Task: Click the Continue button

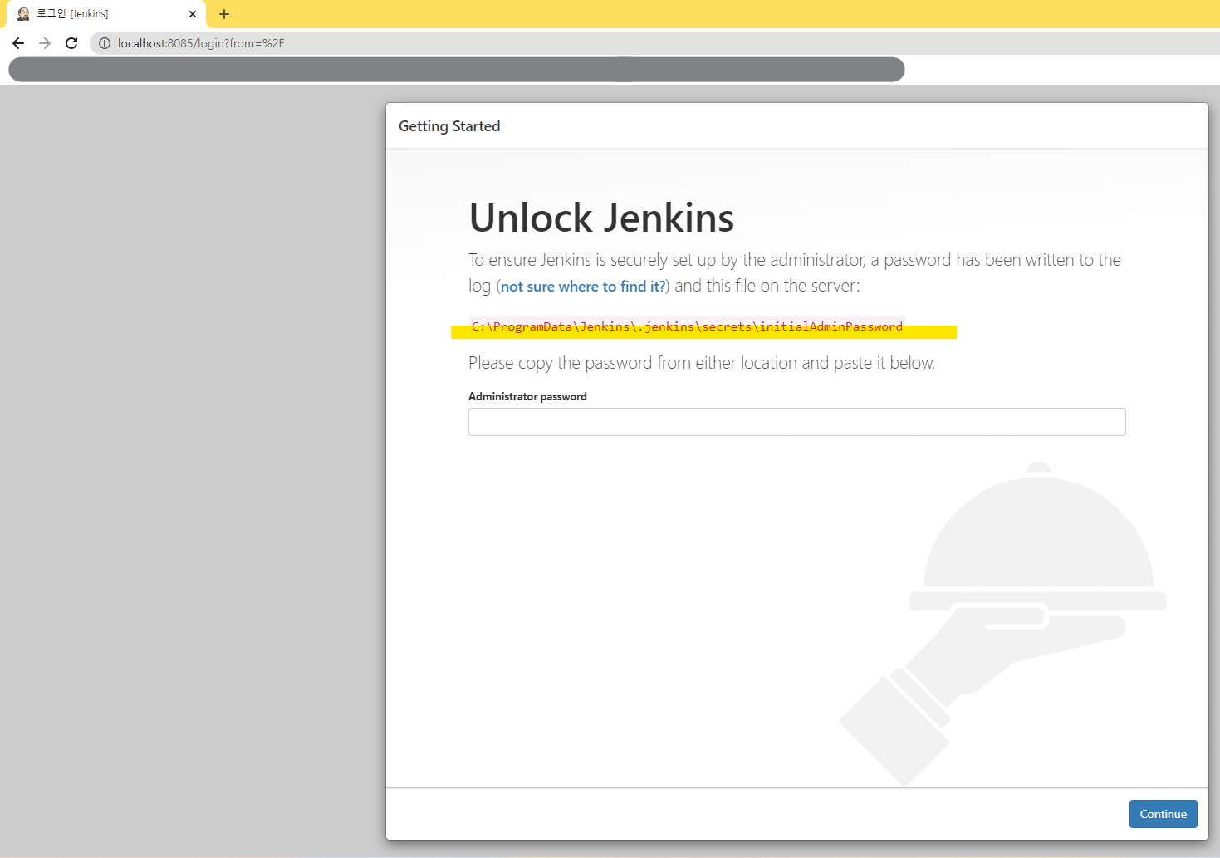Action: (1163, 814)
